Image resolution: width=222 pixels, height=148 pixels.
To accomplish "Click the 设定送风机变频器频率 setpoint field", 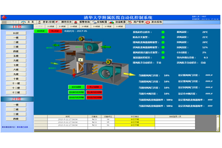I will [x=210, y=106].
